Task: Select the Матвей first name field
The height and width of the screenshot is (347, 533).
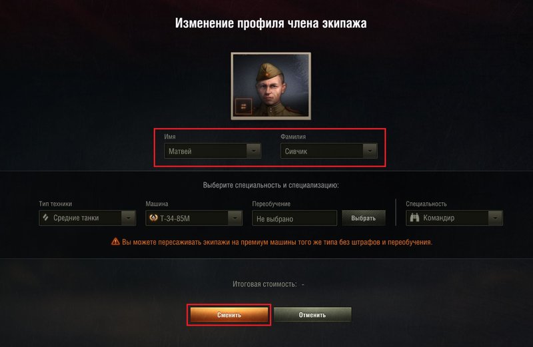Action: tap(213, 151)
